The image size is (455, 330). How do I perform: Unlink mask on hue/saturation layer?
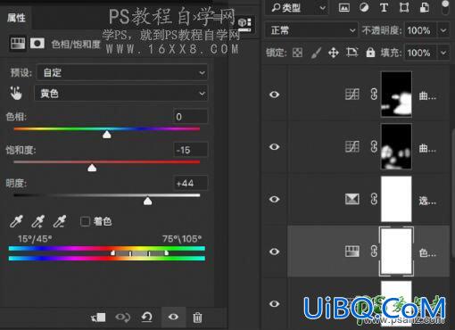click(x=374, y=252)
